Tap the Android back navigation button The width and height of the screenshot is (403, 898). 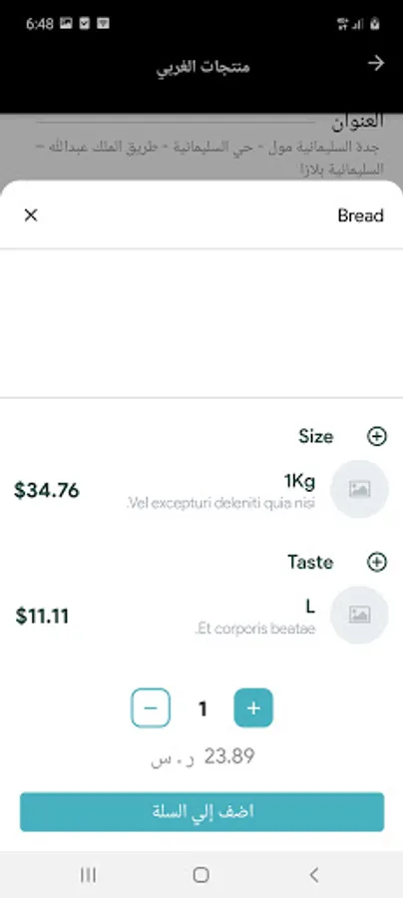(x=313, y=874)
